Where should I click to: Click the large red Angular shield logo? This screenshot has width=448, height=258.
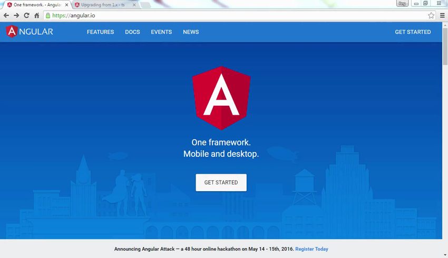[x=221, y=98]
